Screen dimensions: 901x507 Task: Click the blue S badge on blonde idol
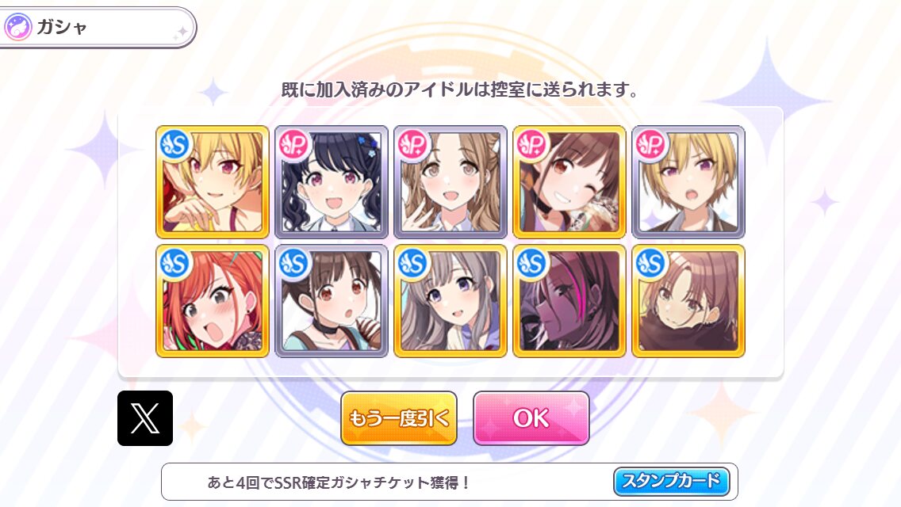174,145
